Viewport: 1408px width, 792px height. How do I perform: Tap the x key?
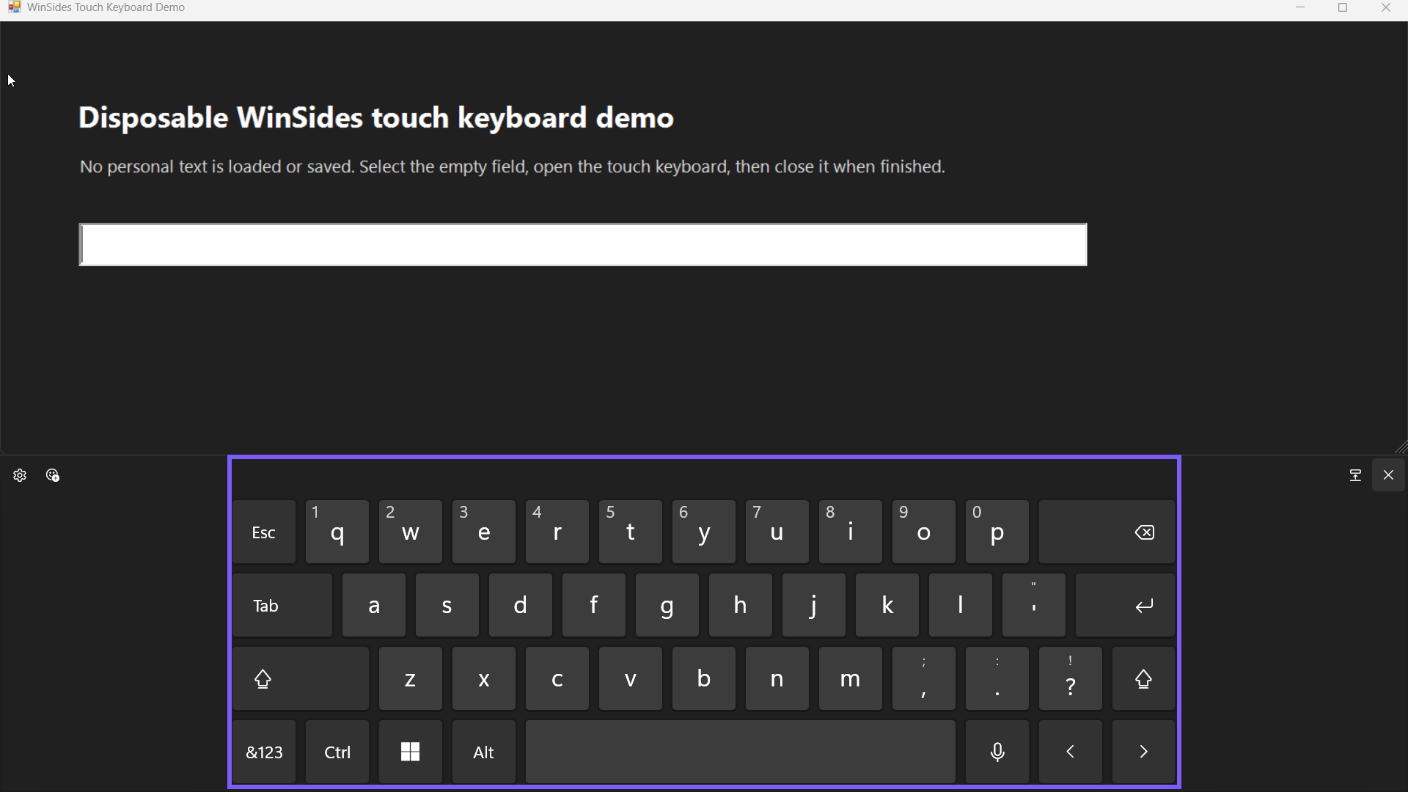pos(484,679)
